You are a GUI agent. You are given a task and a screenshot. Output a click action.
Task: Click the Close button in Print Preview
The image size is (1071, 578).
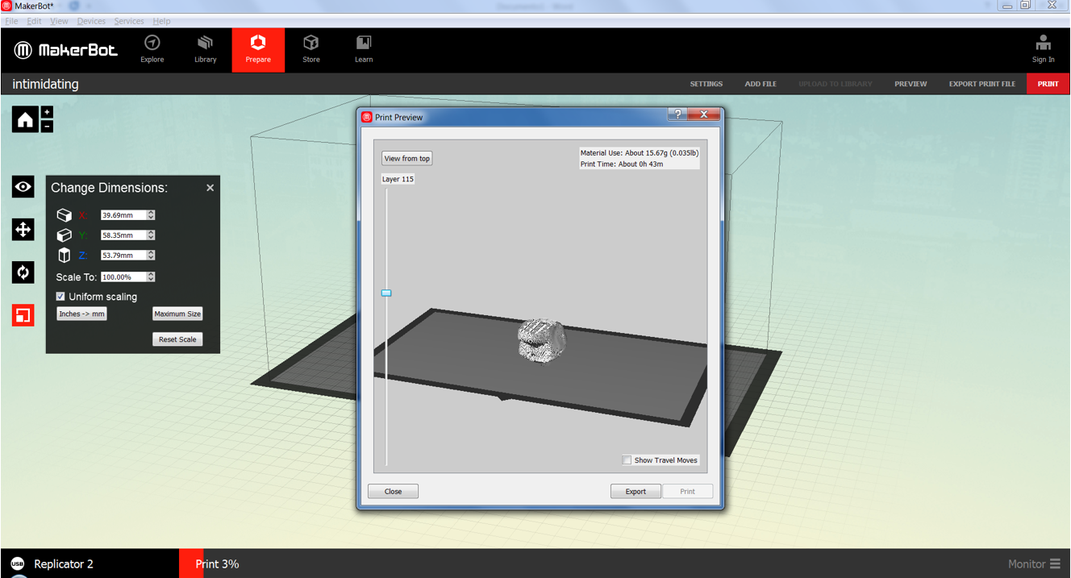pyautogui.click(x=393, y=491)
